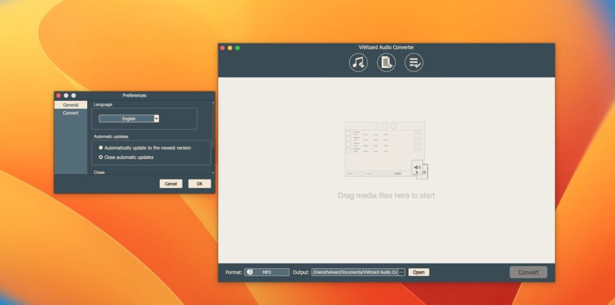Close the Preferences window

(58, 95)
